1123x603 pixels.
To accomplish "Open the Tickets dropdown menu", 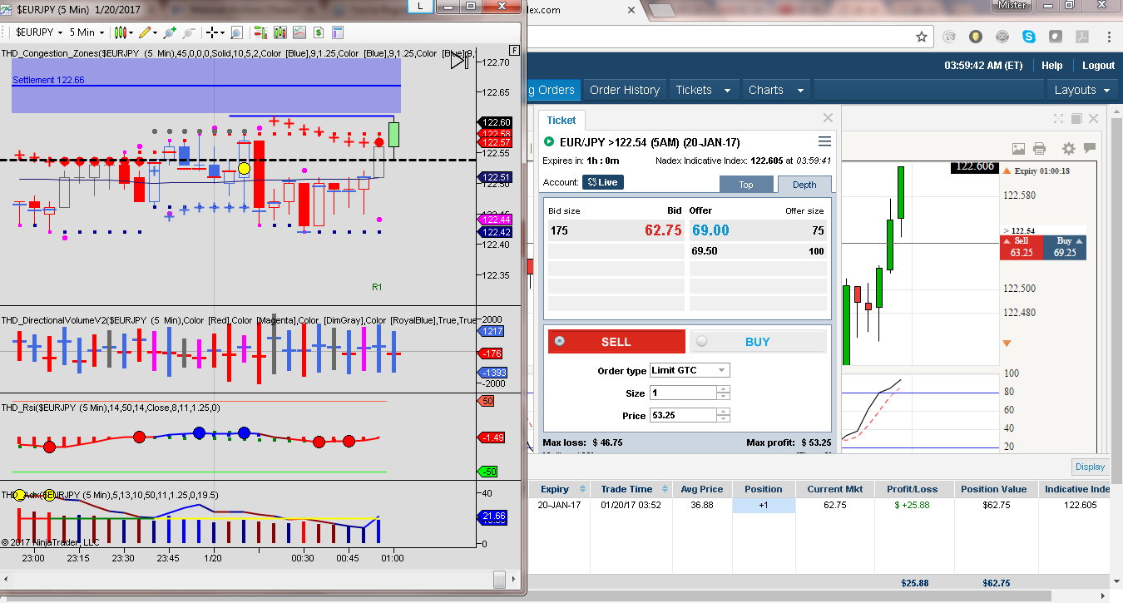I will (x=703, y=90).
